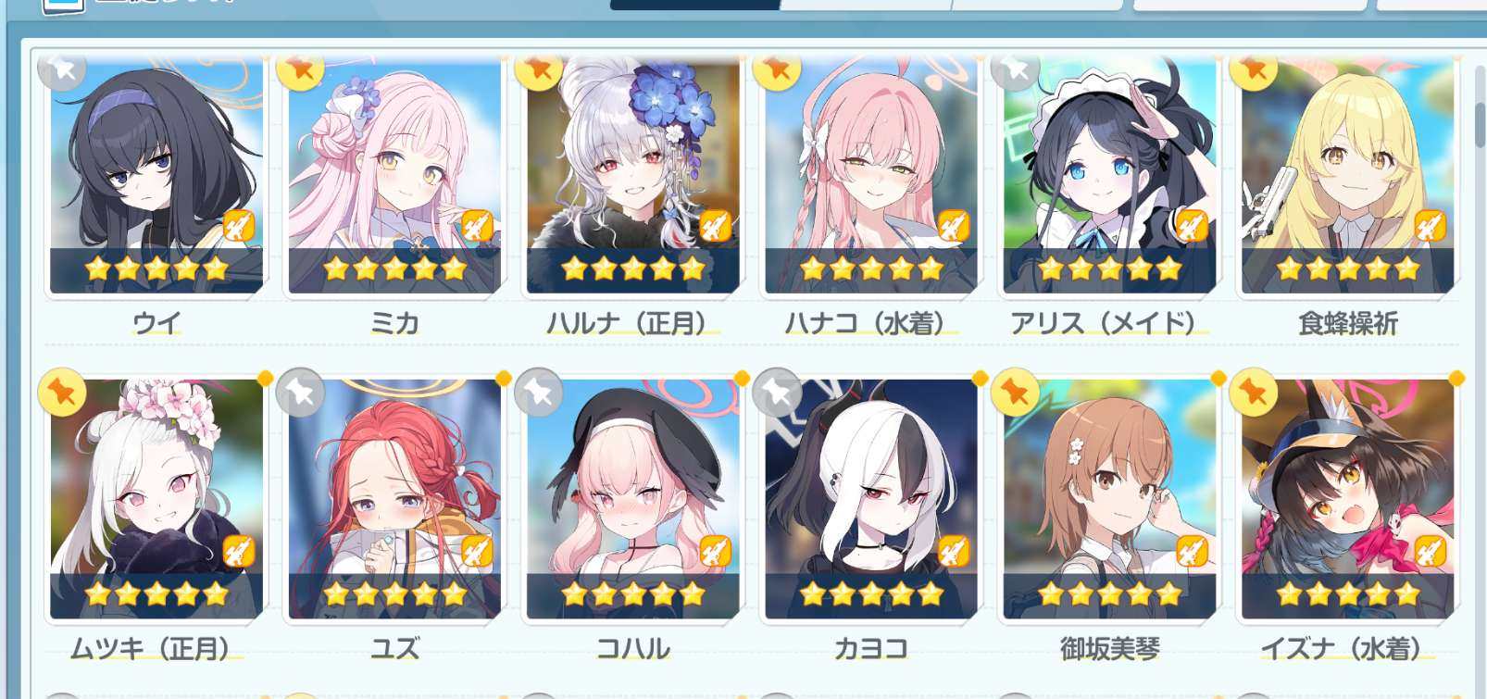Click the pin icon on アリス（メイド）
1487x699 pixels.
coord(1015,68)
